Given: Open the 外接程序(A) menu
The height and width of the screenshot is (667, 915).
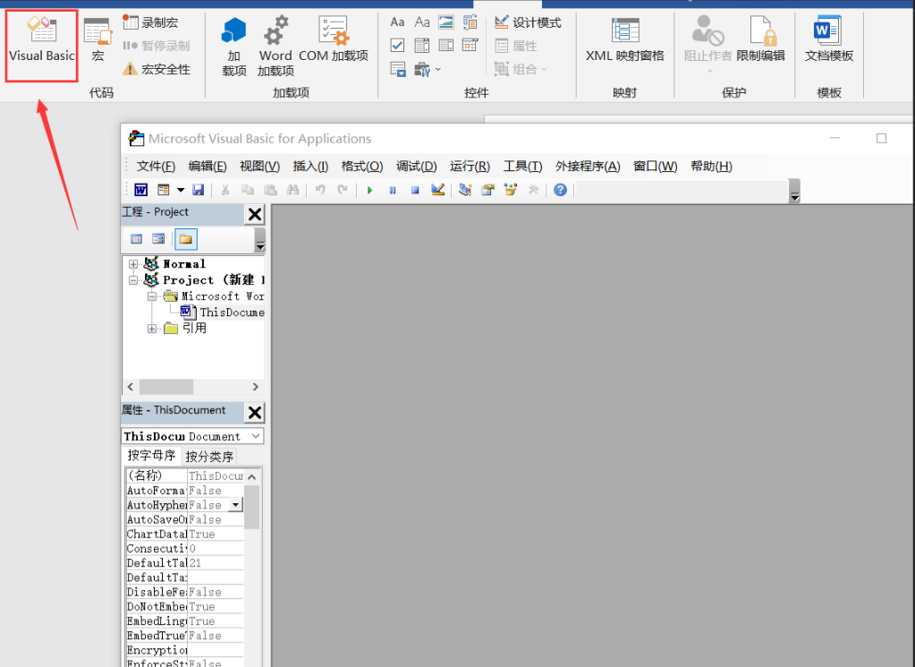Looking at the screenshot, I should (588, 167).
